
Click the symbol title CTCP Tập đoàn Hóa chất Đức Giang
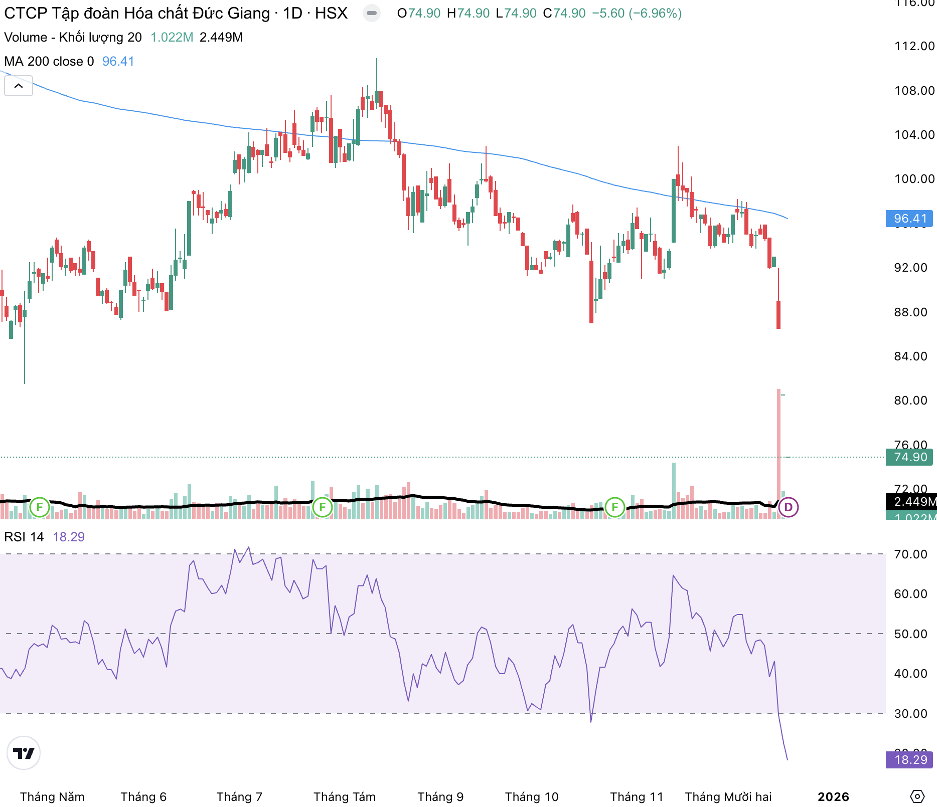(x=136, y=13)
